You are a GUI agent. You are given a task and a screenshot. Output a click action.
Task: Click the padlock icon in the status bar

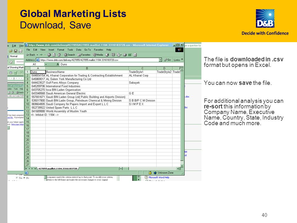150,173
